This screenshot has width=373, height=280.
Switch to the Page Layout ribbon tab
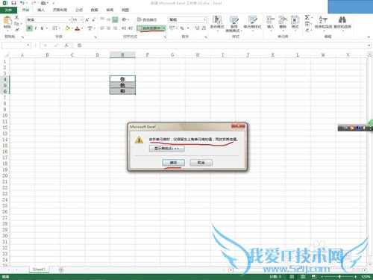tap(60, 10)
